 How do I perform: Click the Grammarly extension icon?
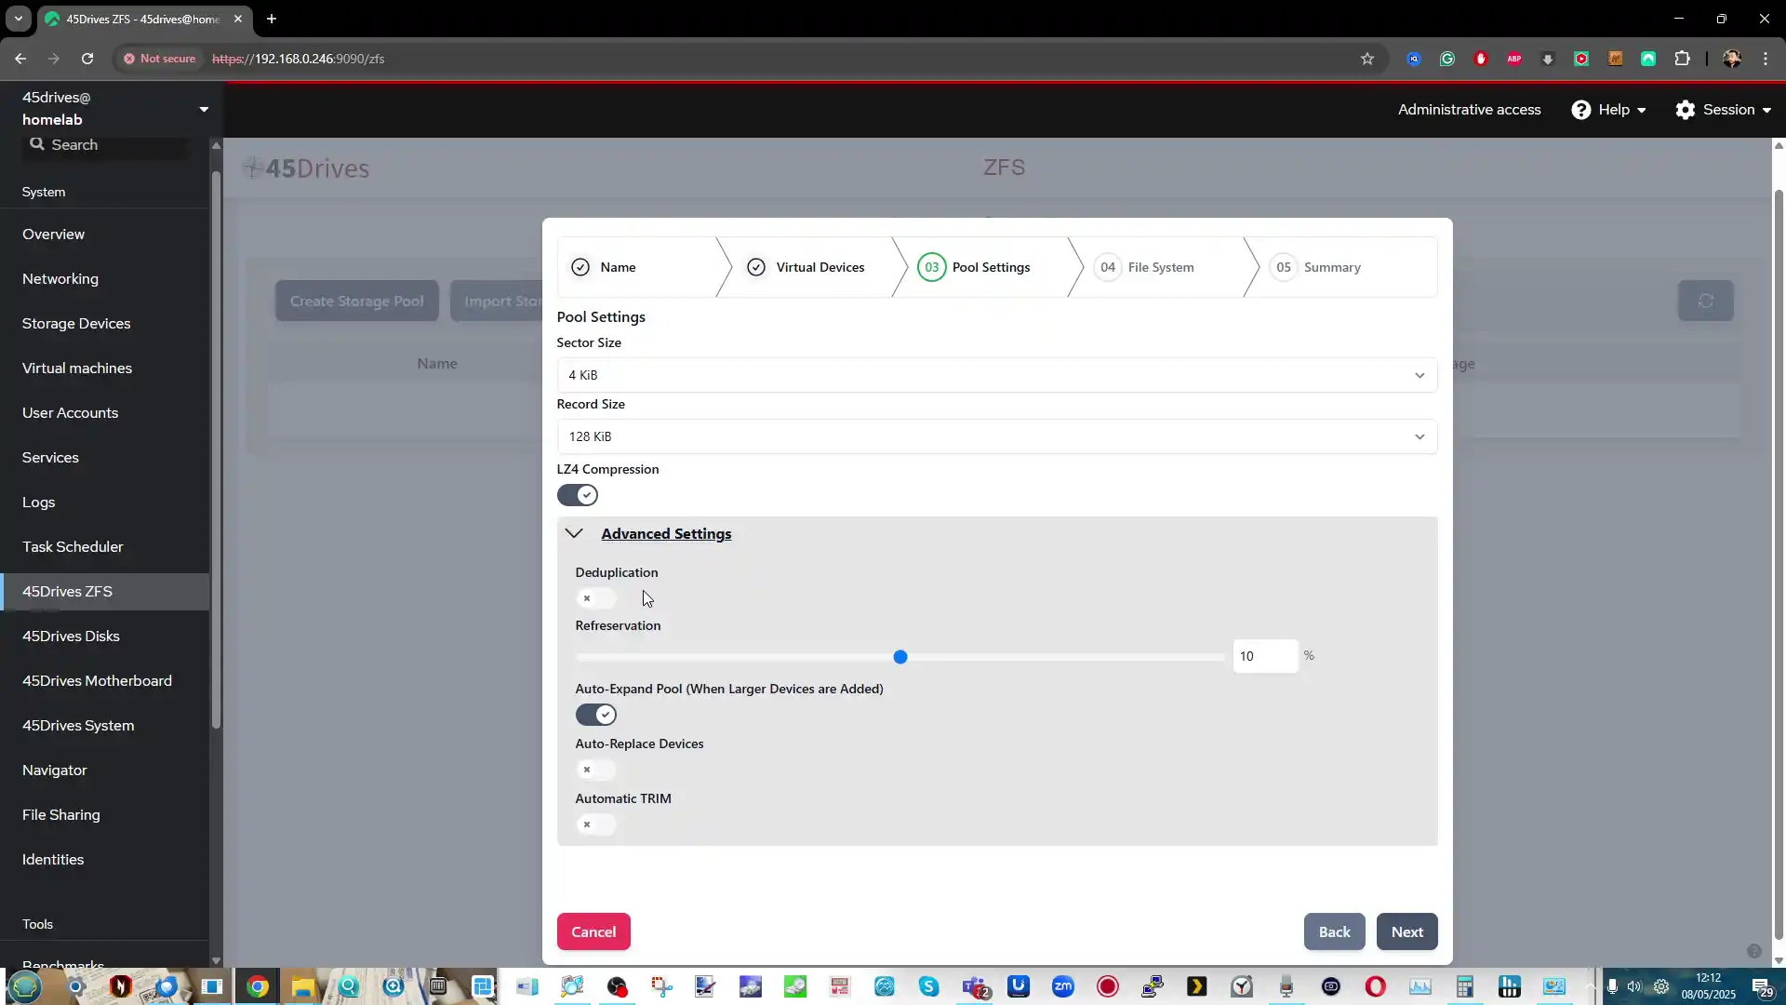pyautogui.click(x=1447, y=59)
